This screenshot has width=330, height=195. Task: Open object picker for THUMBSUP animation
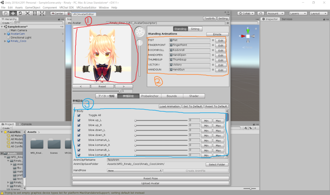point(213,60)
